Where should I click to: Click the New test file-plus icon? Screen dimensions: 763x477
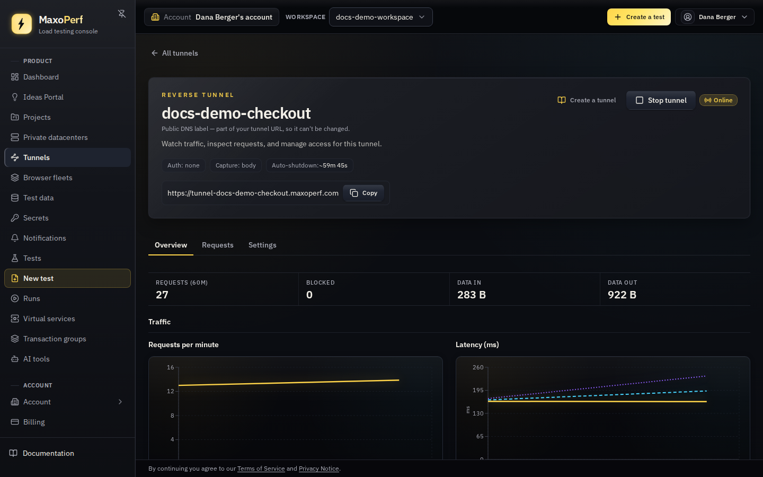tap(15, 278)
